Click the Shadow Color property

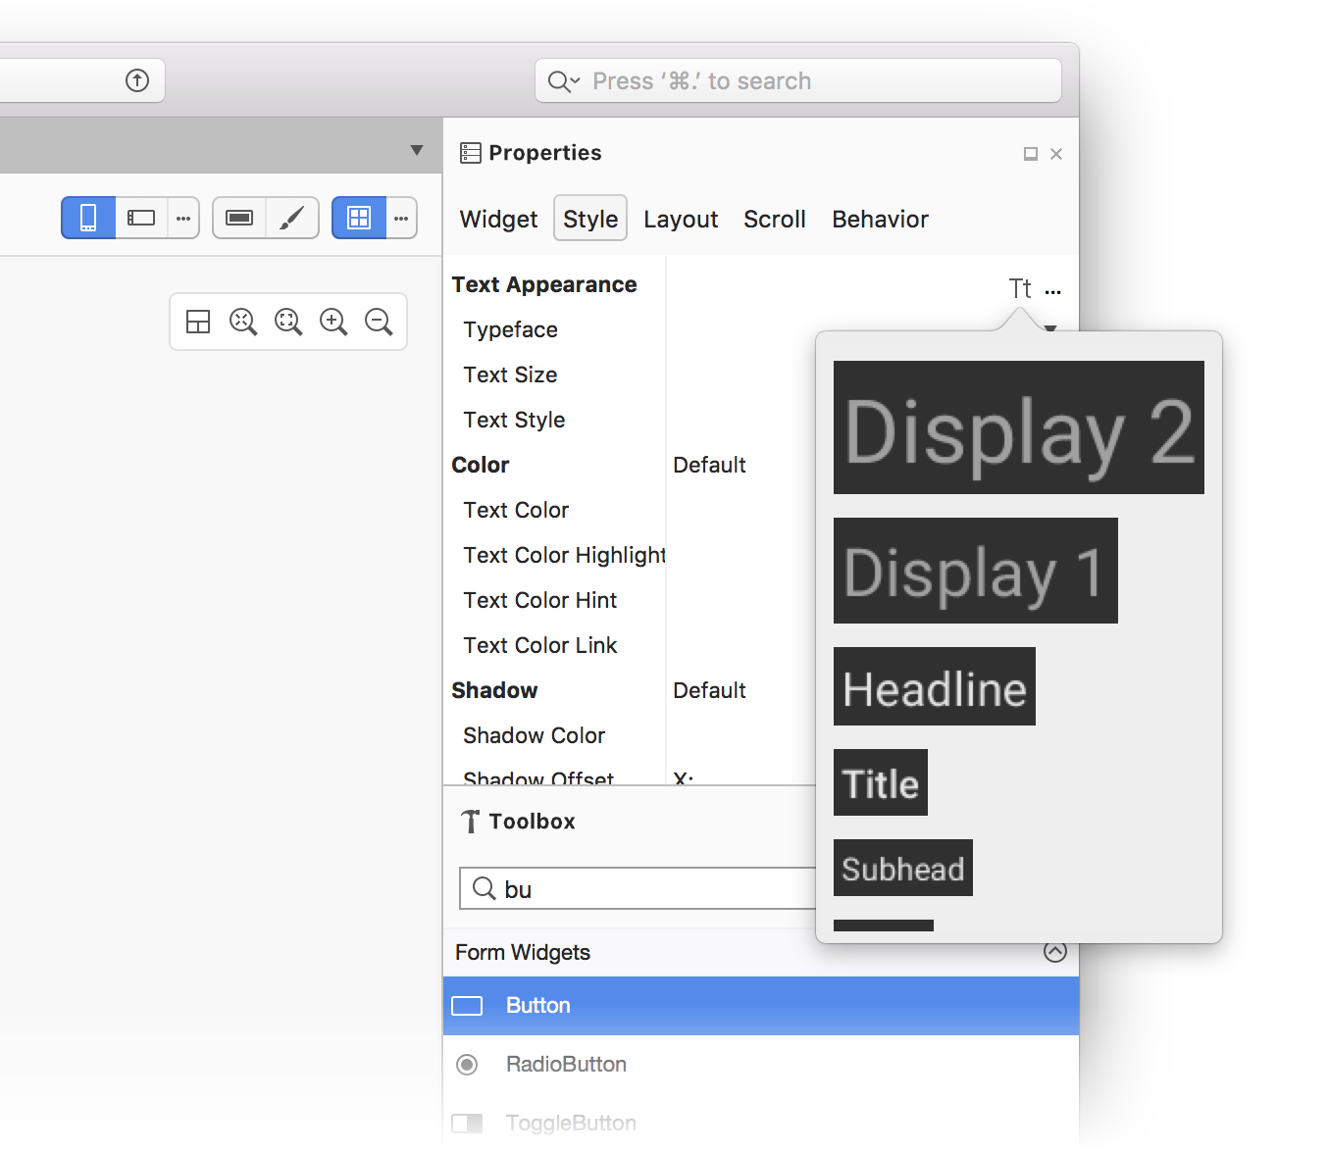pos(534,735)
